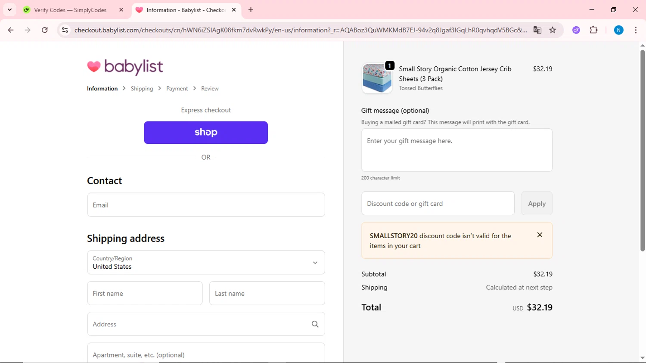Image resolution: width=646 pixels, height=363 pixels.
Task: Open the crib sheets product thumbnail
Action: [x=377, y=78]
